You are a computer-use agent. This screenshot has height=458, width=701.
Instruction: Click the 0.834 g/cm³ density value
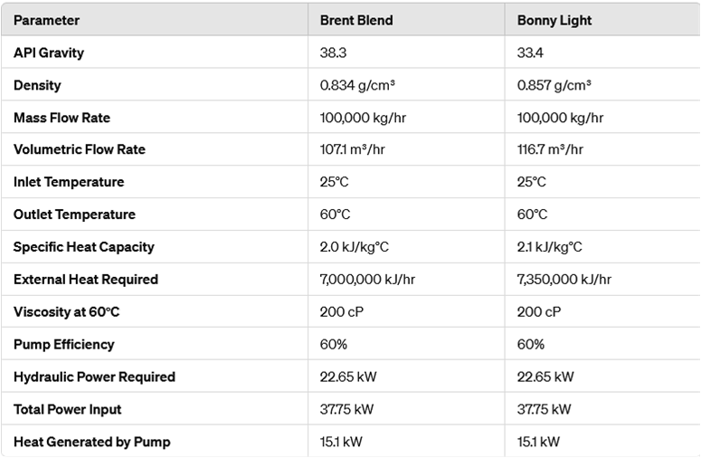[x=357, y=85]
